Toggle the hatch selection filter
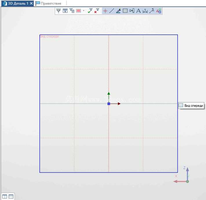Image resolution: width=206 pixels, height=200 pixels. (x=125, y=11)
